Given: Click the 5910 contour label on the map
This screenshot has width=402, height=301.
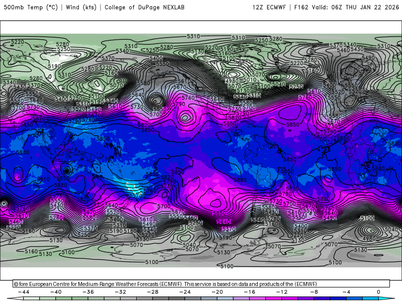Looking at the screenshot, I should (43, 179).
